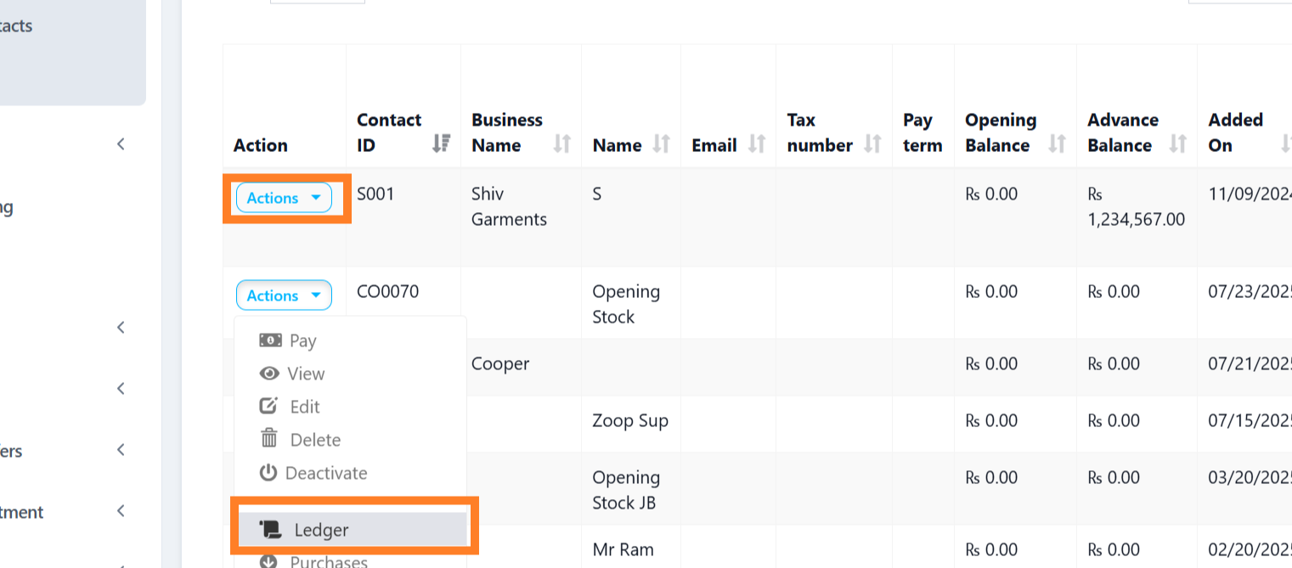Click the Delete trash icon

(269, 439)
